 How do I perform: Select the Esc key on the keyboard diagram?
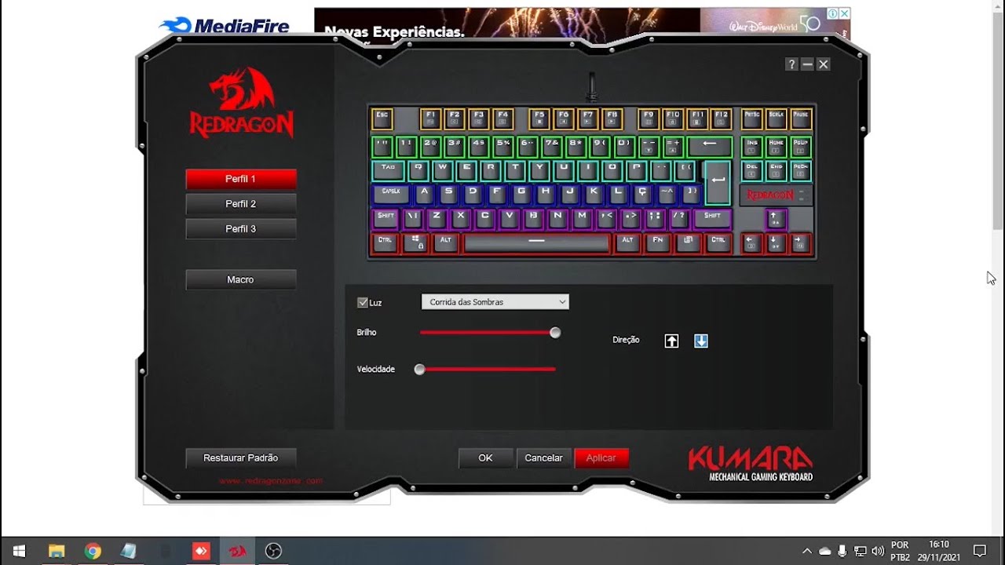pos(382,118)
